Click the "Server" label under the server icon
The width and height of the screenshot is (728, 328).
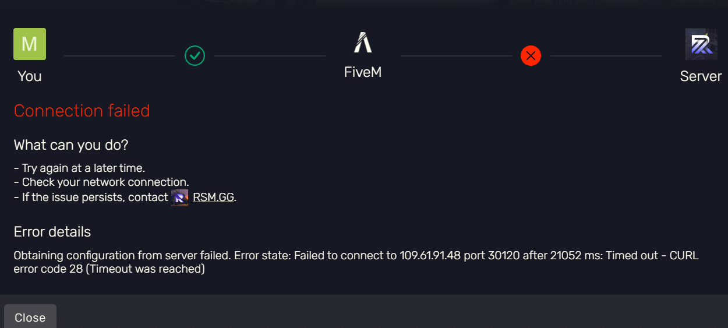[x=701, y=76]
